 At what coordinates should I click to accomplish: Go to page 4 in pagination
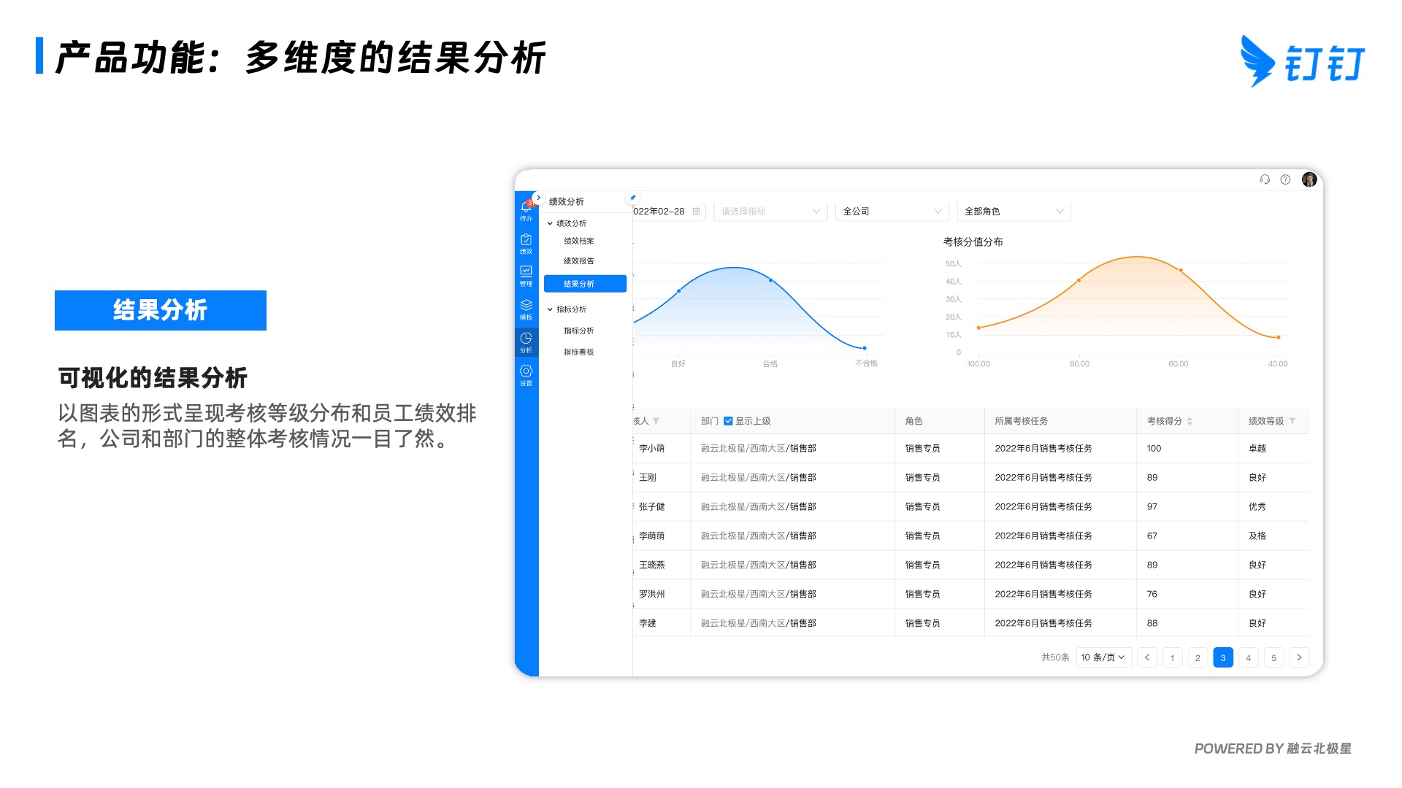[1248, 657]
